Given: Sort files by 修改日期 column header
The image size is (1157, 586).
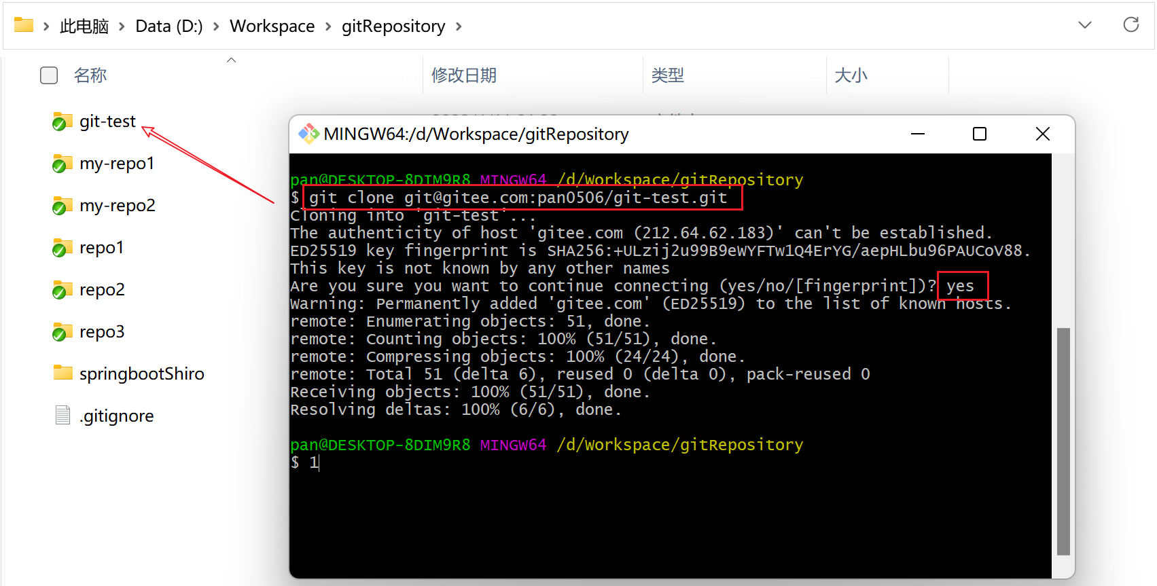Looking at the screenshot, I should coord(464,75).
